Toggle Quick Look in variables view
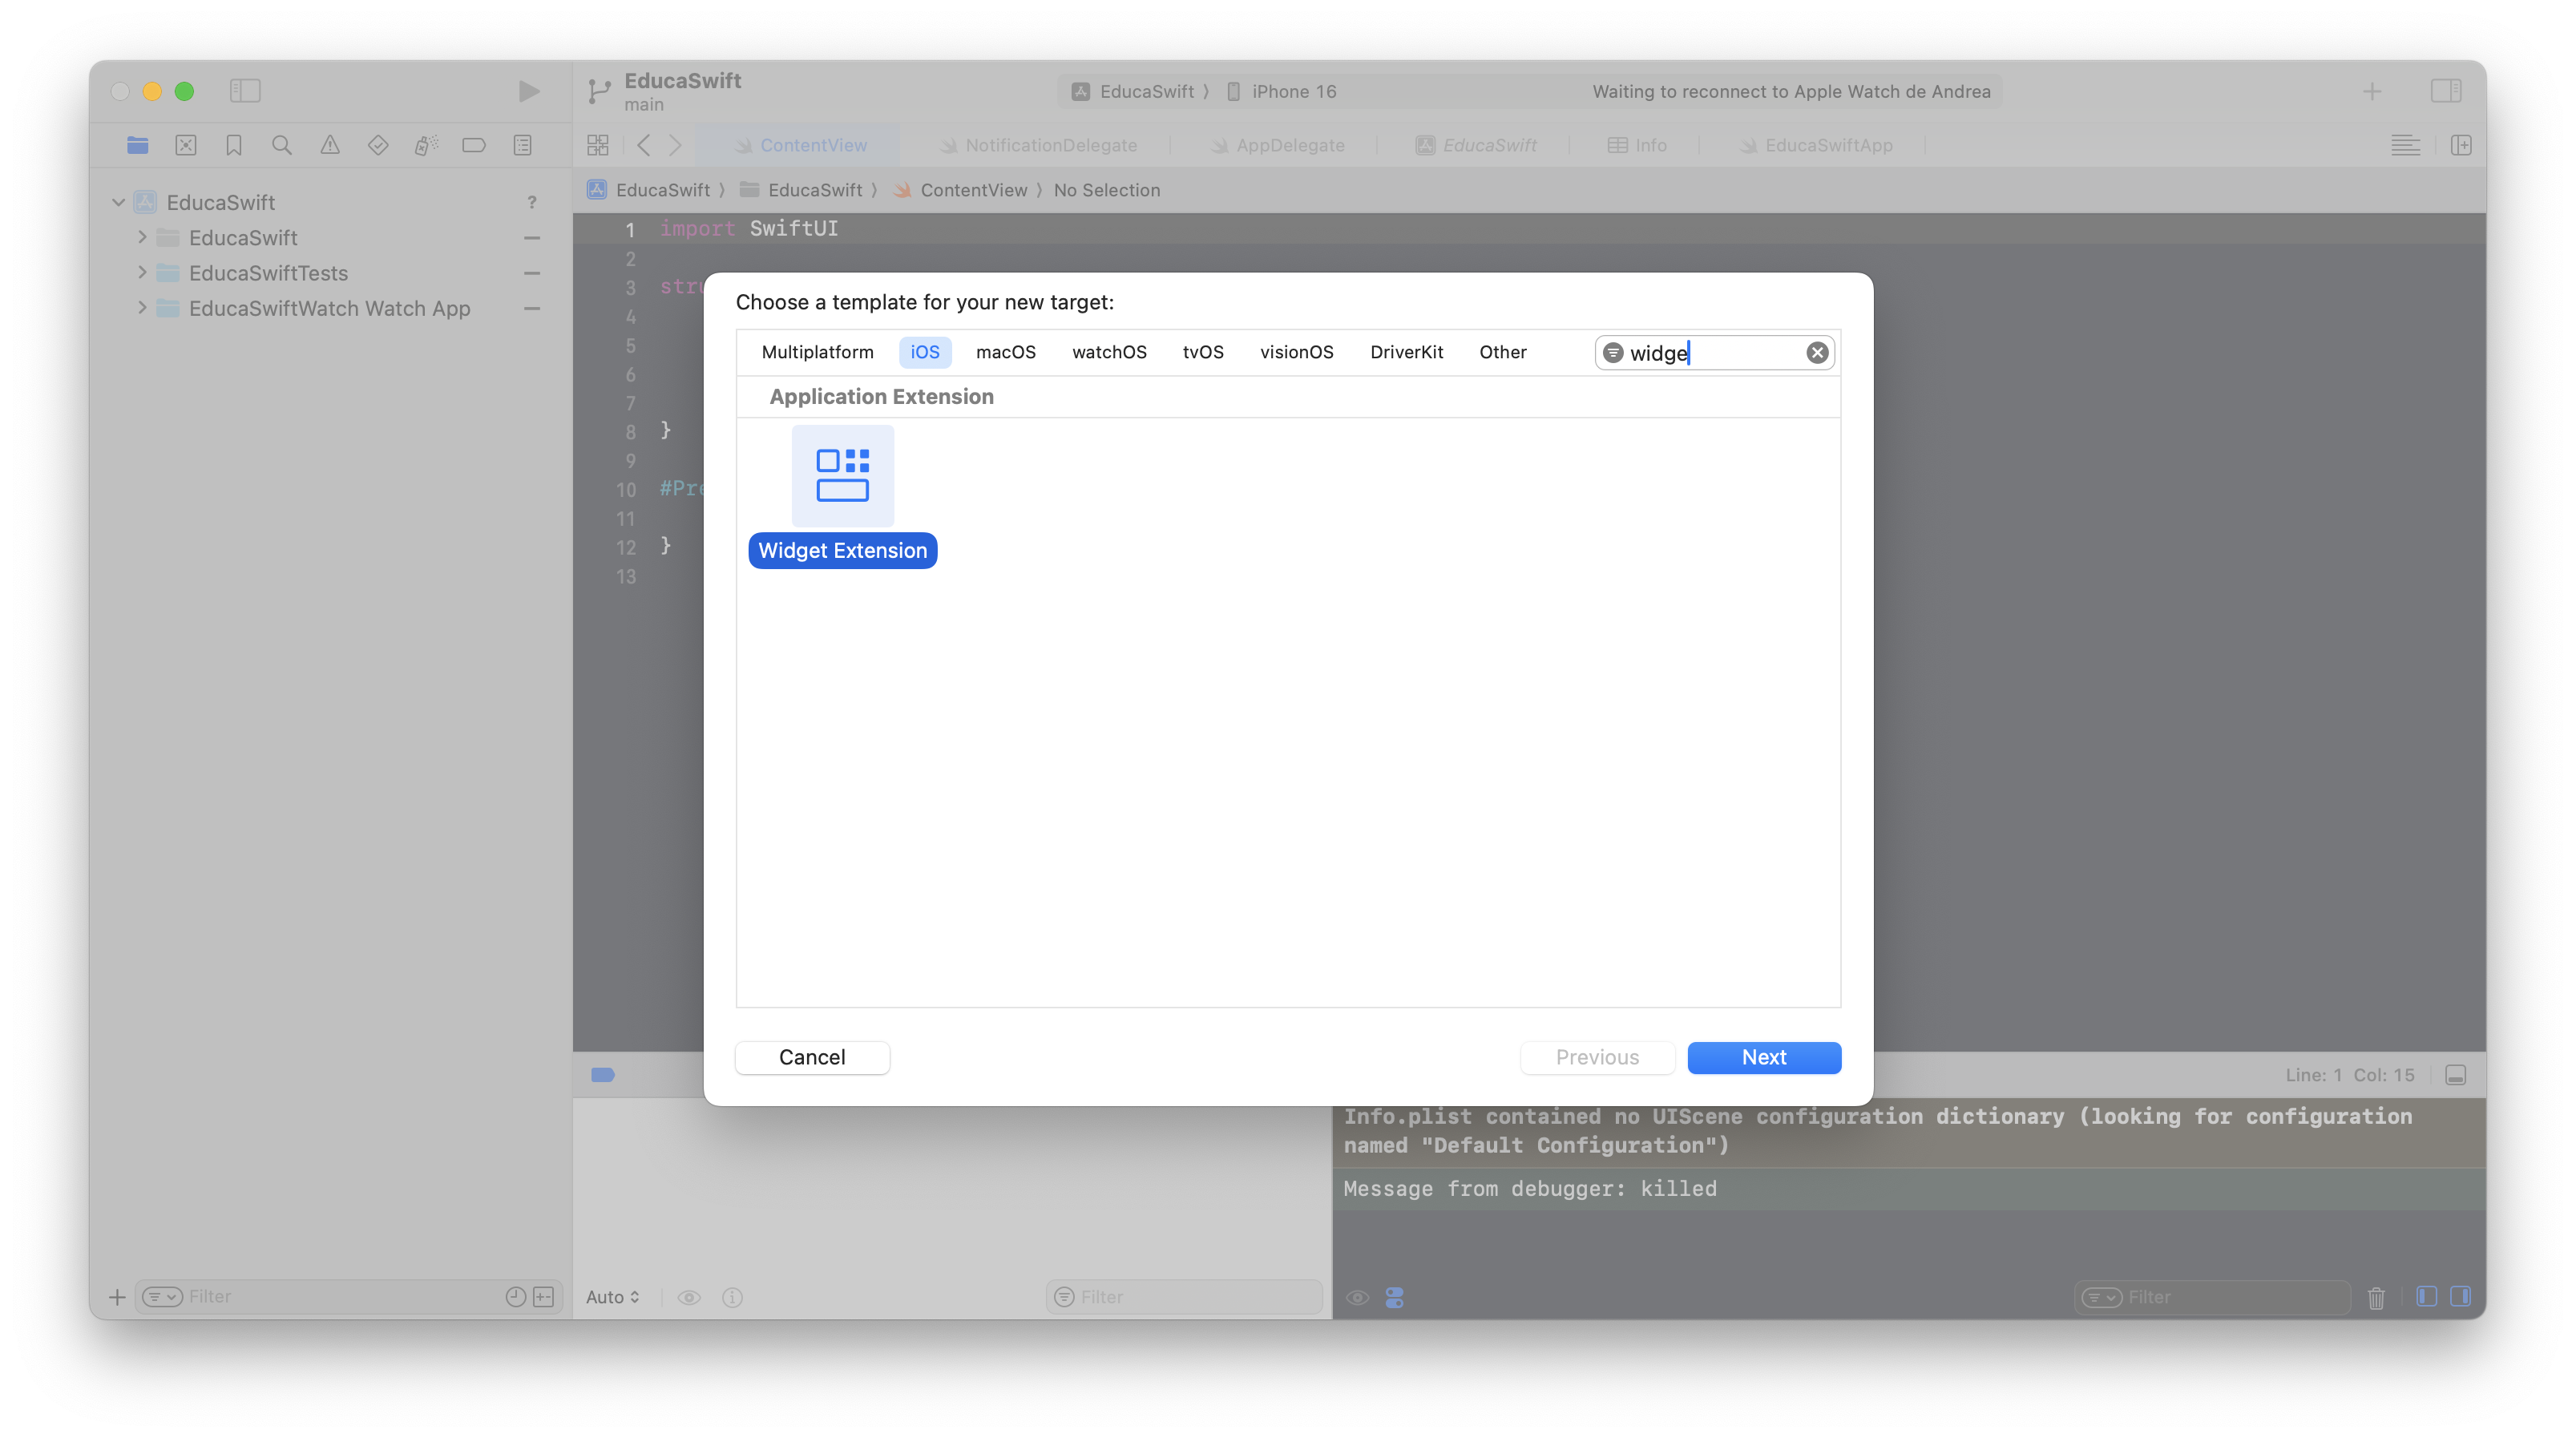 pos(689,1297)
